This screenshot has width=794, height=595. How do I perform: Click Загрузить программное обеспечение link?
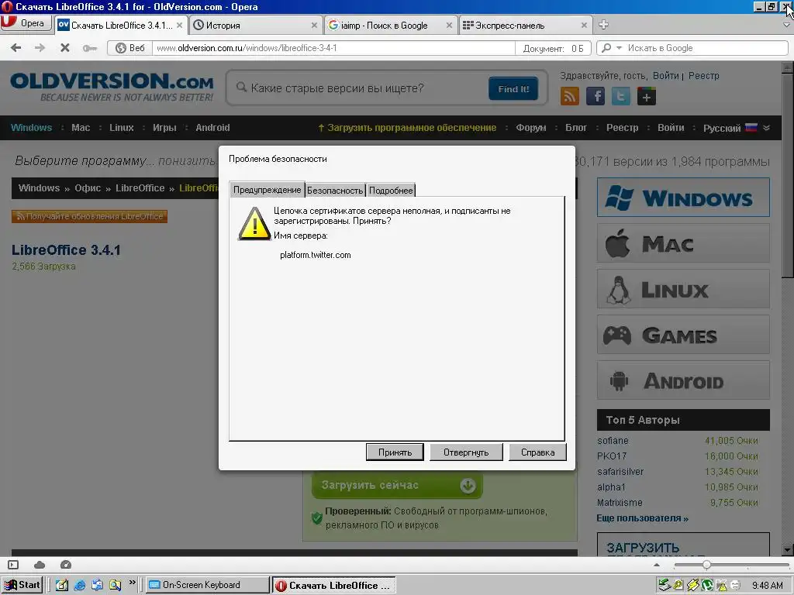(x=407, y=128)
